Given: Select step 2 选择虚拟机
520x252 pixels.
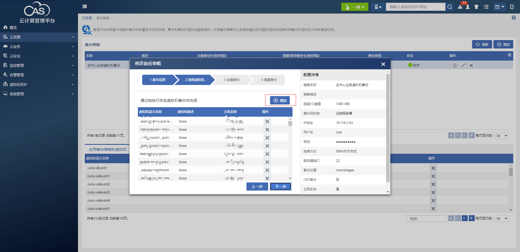Looking at the screenshot, I should point(195,80).
